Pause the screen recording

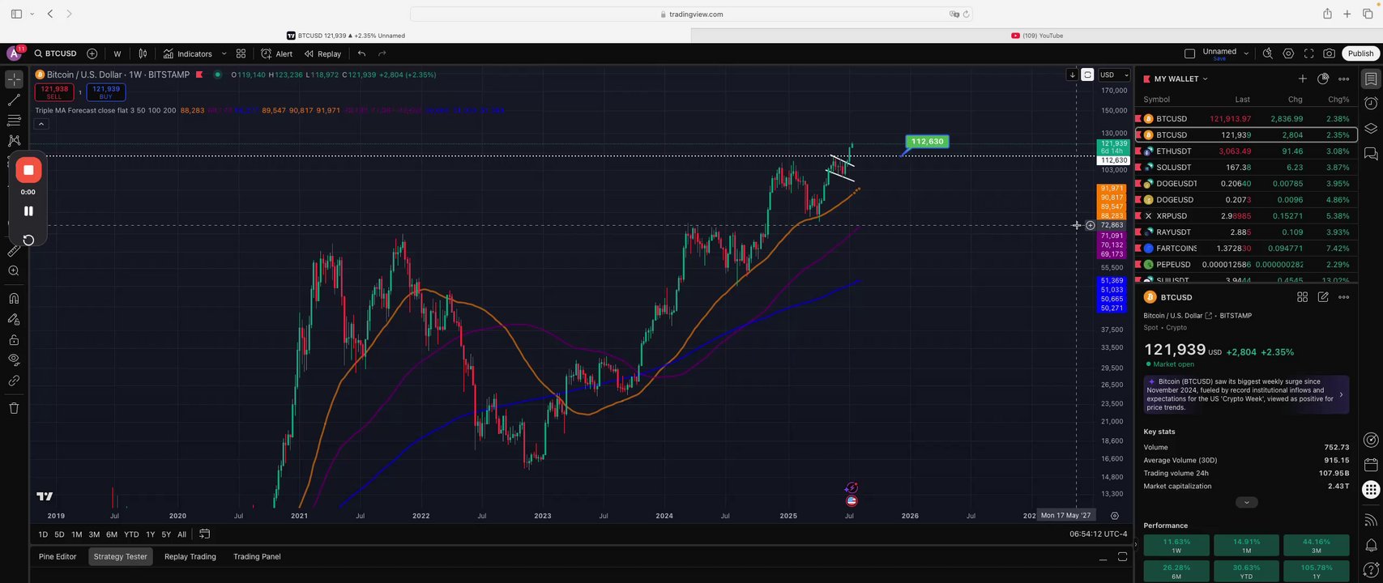28,211
